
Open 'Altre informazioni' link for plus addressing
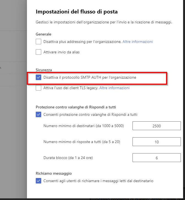137,42
